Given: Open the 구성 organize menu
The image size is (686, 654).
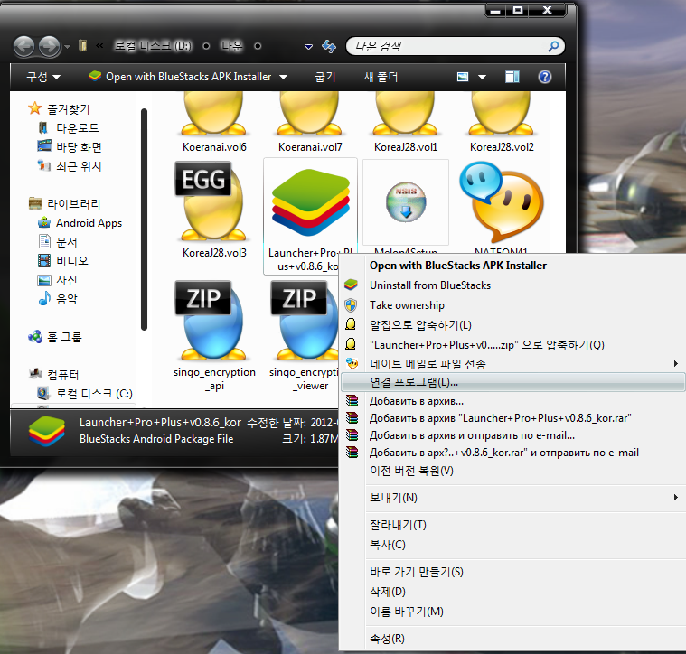Looking at the screenshot, I should [x=42, y=78].
